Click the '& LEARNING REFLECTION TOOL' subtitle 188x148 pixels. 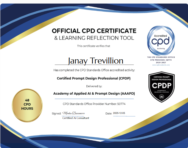(x=94, y=38)
